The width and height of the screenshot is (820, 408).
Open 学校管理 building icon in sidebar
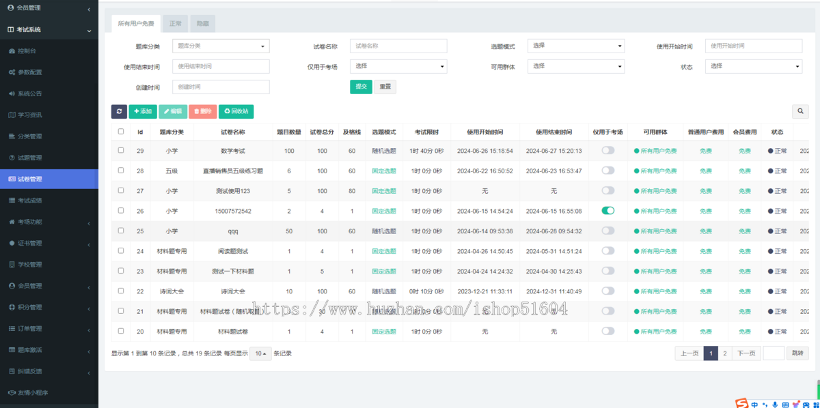click(12, 264)
